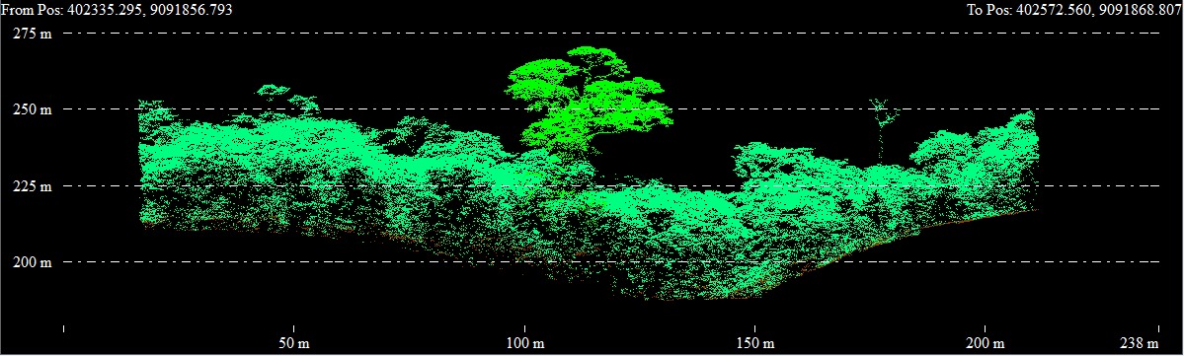Click the 275 m dashed reference line
1184x356 pixels.
point(611,34)
